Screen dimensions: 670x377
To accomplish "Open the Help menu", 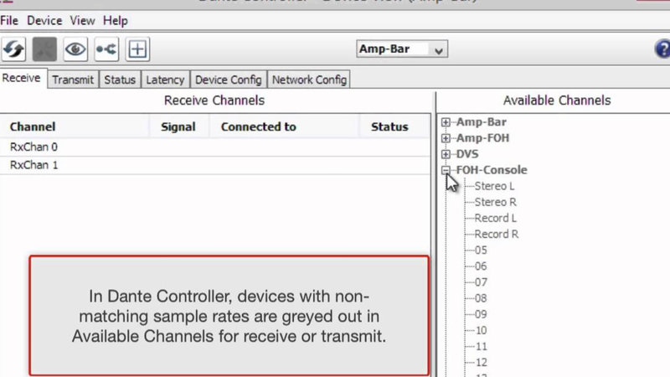I will pyautogui.click(x=116, y=20).
